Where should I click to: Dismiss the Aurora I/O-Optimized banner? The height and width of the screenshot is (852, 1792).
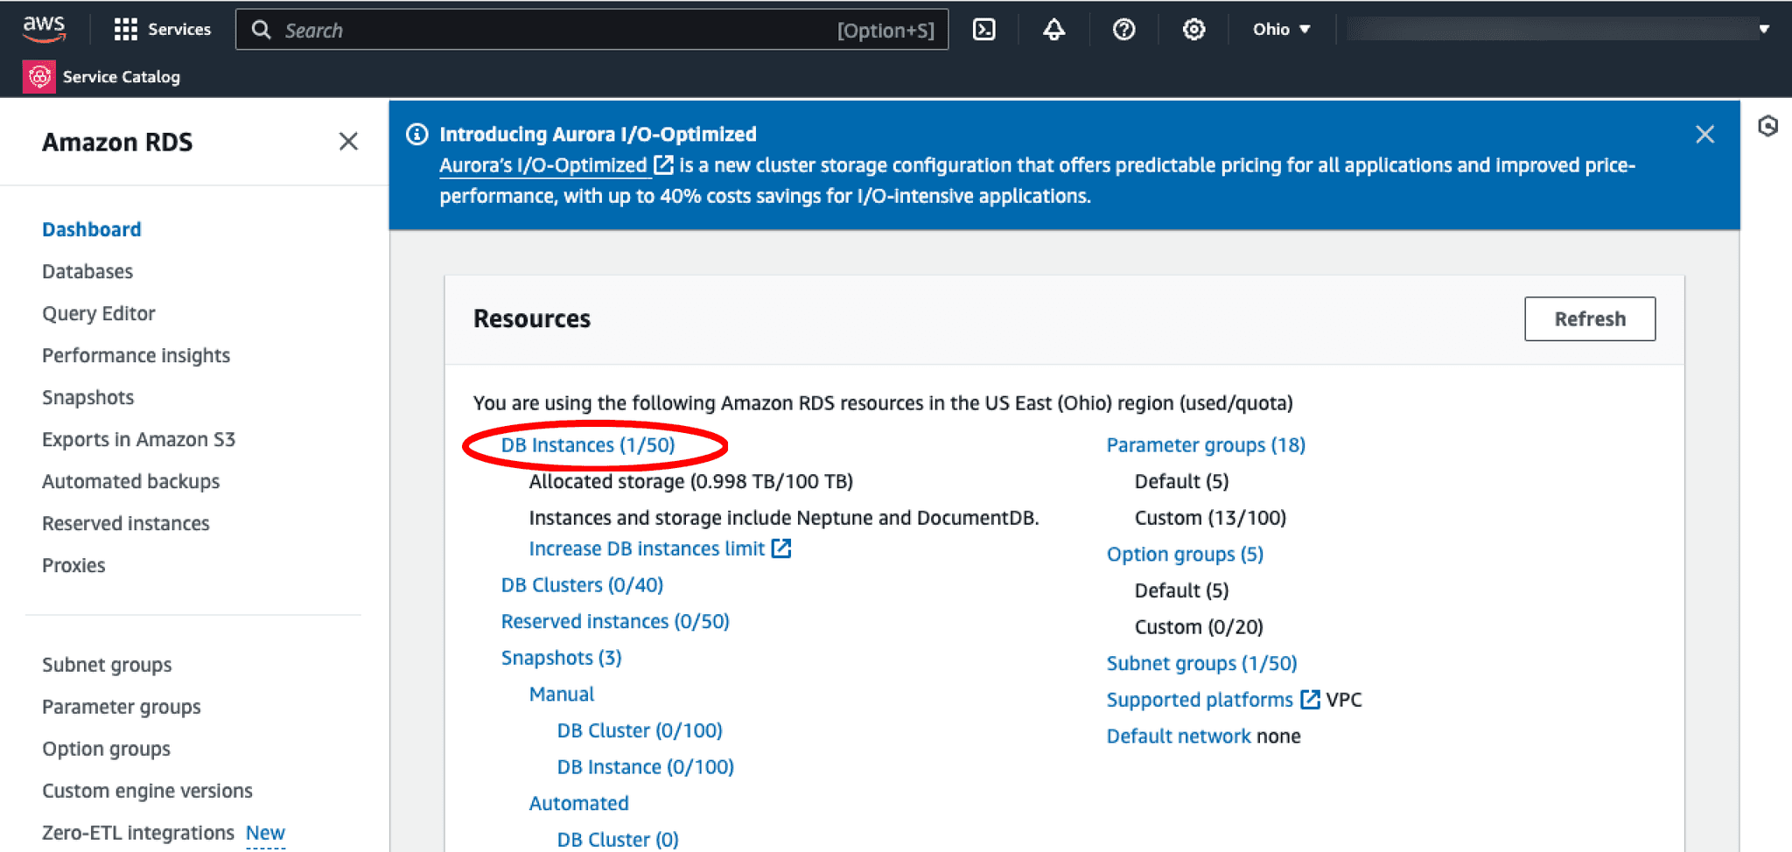(x=1704, y=134)
